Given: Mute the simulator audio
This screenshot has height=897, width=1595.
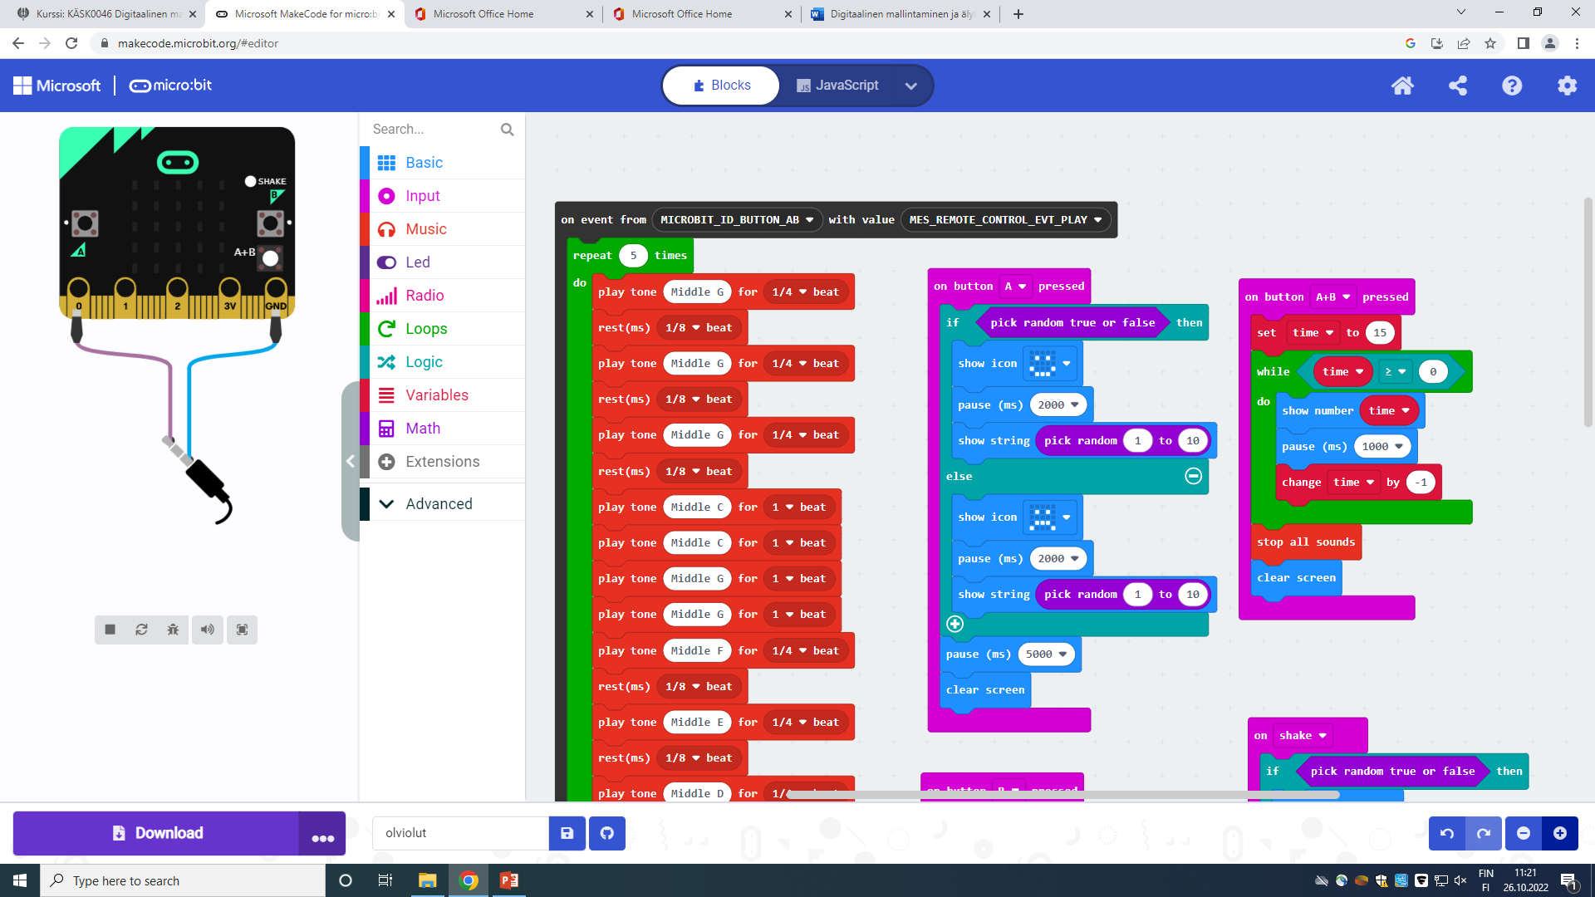Looking at the screenshot, I should [207, 630].
